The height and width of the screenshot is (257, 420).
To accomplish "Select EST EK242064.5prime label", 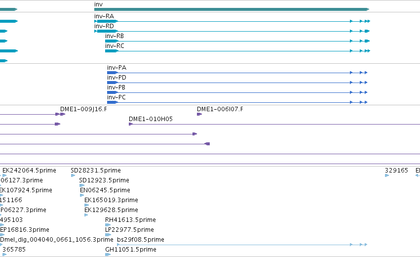I will (x=29, y=171).
